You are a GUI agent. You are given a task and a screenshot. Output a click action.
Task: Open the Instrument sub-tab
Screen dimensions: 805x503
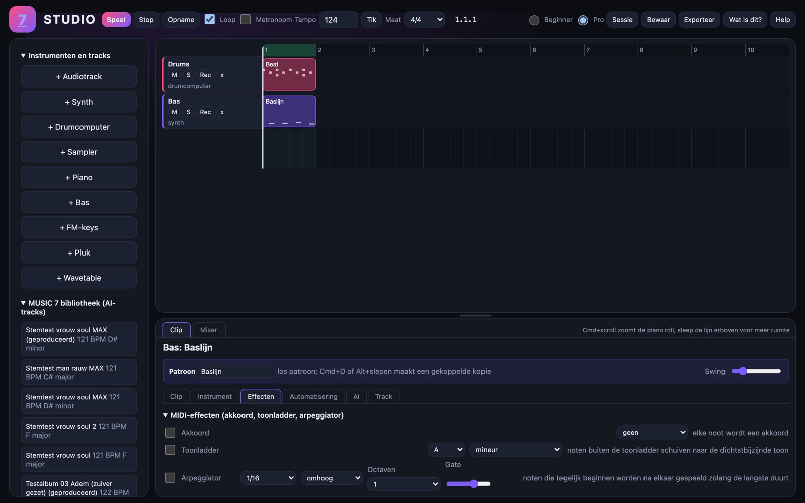215,396
